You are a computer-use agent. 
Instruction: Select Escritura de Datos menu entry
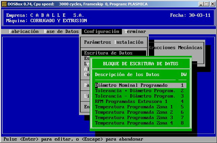[x=108, y=53]
